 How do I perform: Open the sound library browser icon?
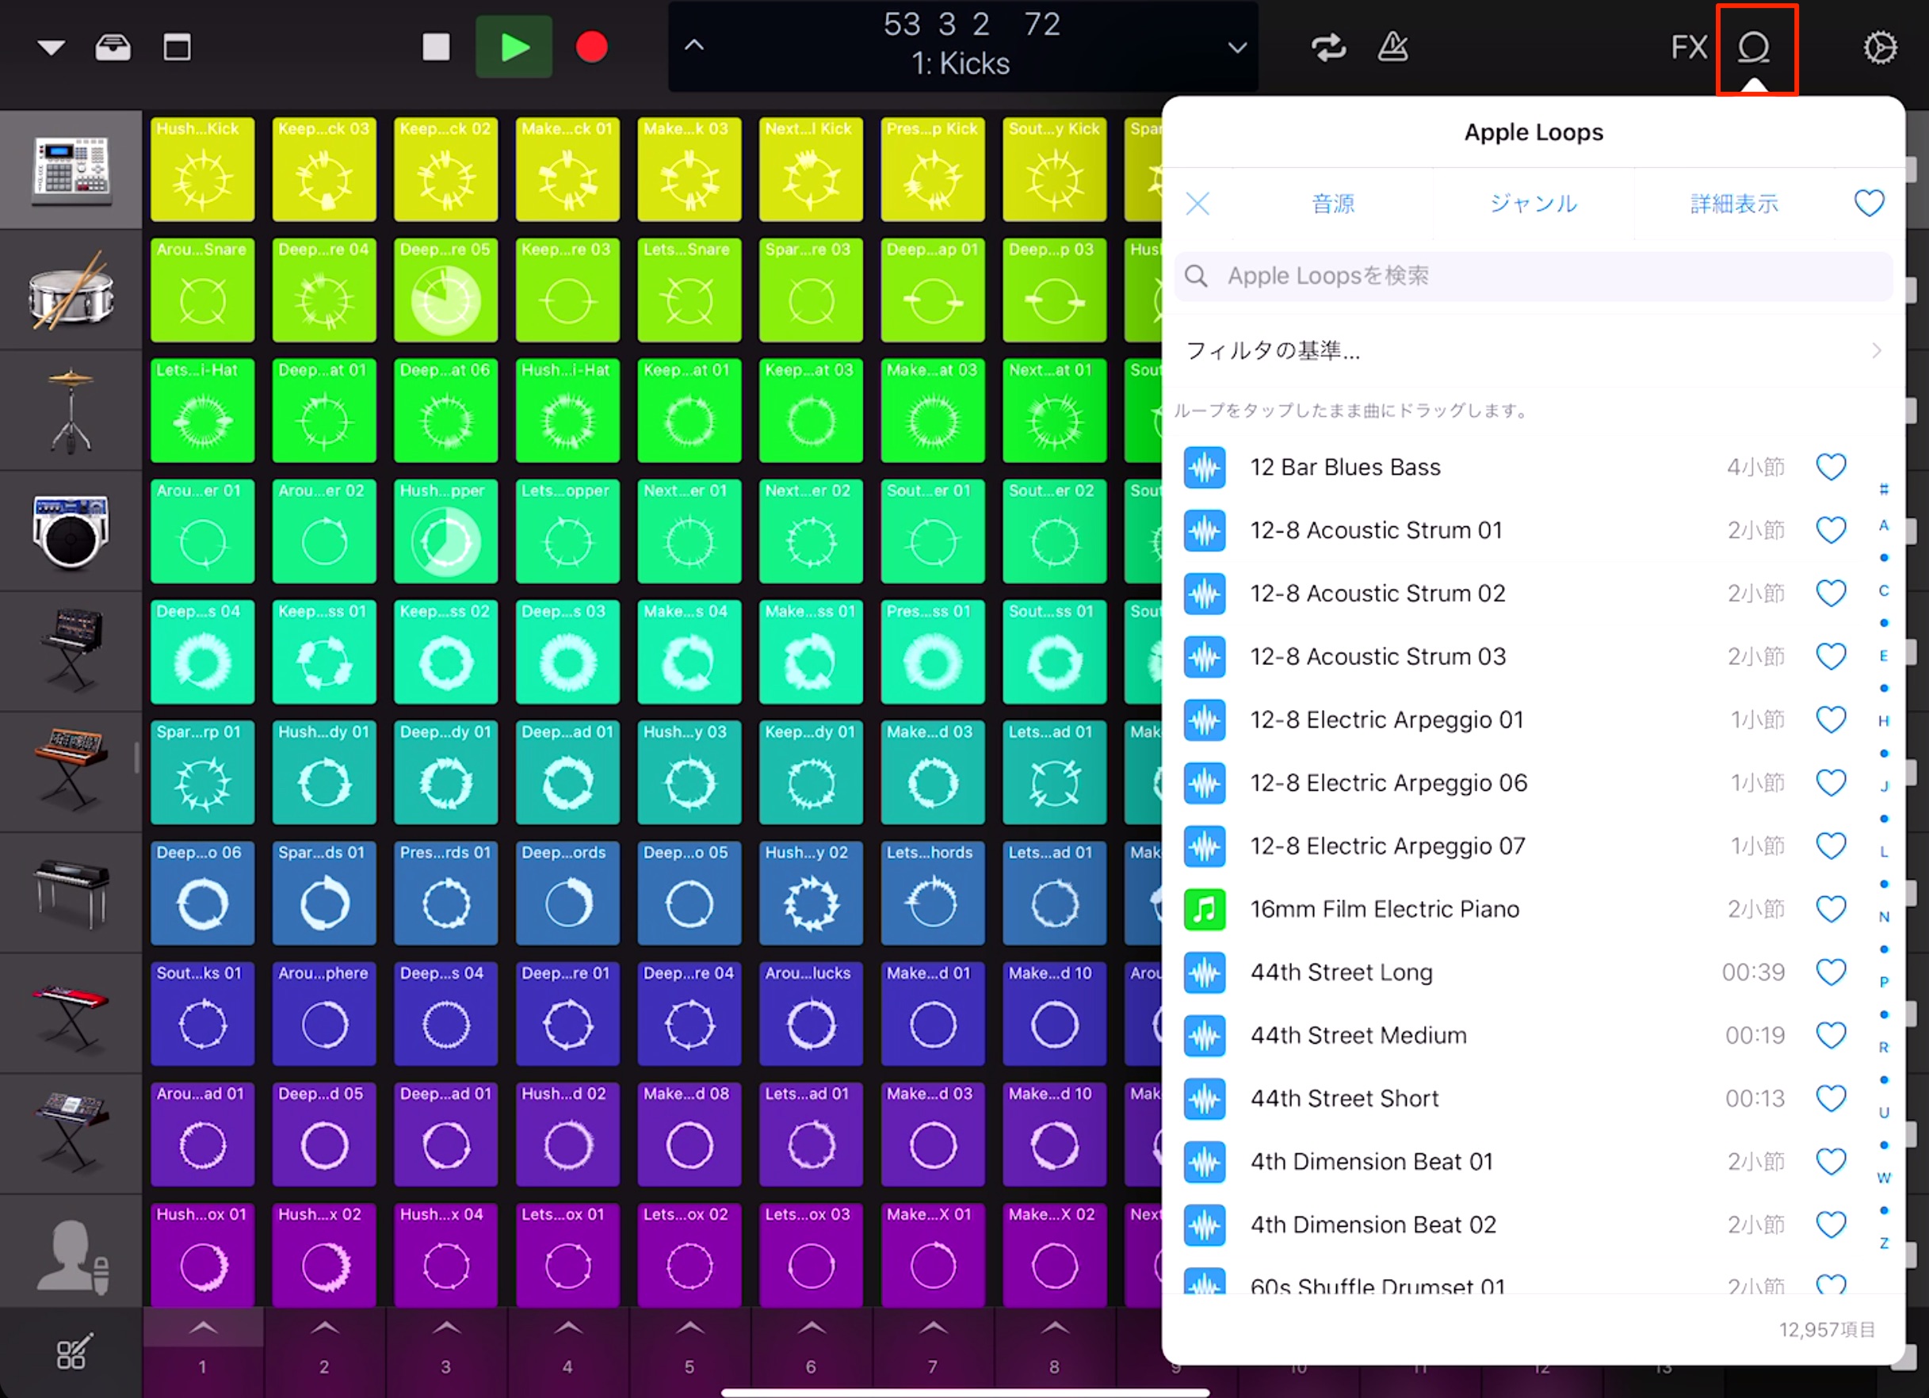click(113, 48)
